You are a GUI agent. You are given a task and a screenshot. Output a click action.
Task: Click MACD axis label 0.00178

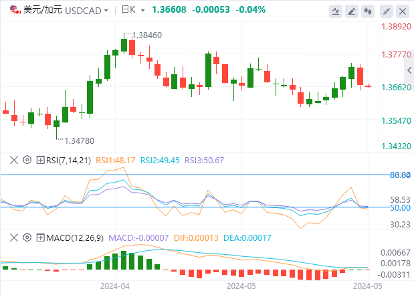coord(395,264)
